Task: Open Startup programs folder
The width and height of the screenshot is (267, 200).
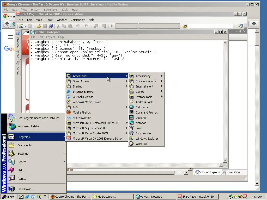Action: tap(97, 86)
